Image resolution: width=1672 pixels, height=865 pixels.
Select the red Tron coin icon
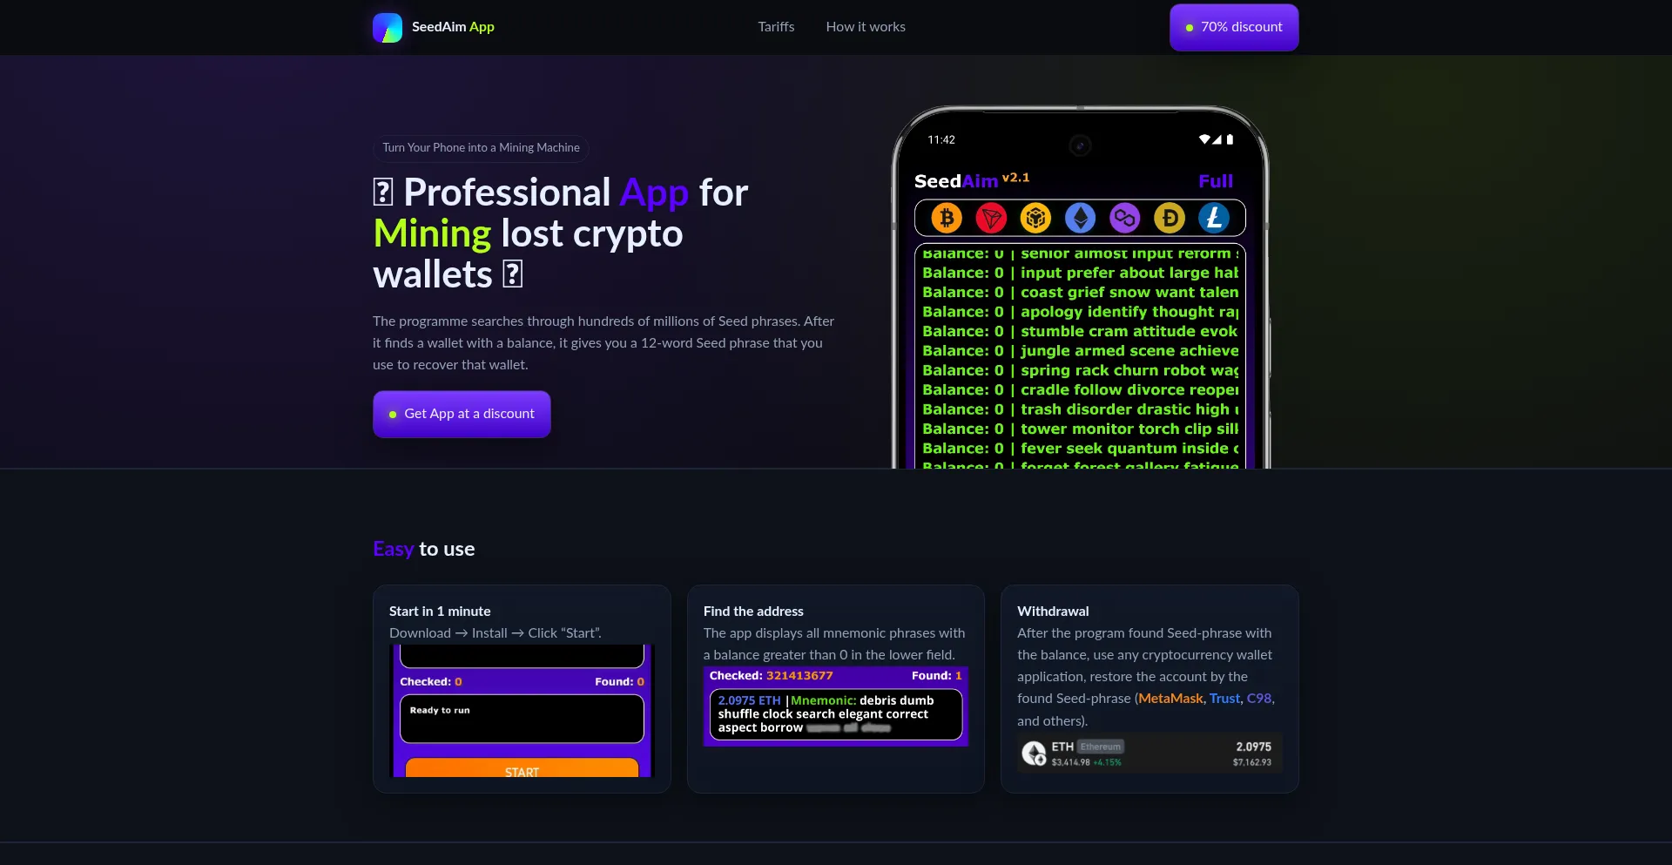[991, 218]
